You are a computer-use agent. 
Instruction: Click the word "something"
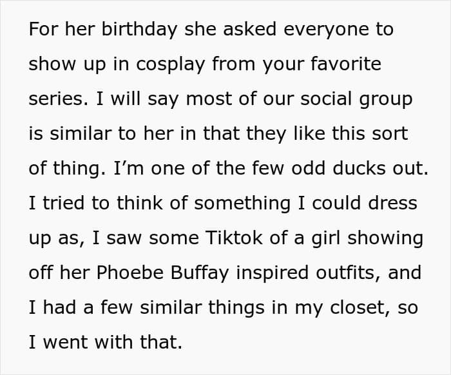point(242,204)
